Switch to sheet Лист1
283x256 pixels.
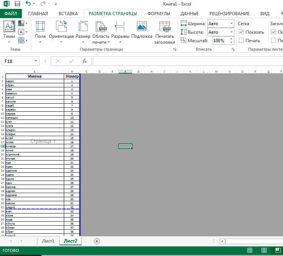coord(48,241)
